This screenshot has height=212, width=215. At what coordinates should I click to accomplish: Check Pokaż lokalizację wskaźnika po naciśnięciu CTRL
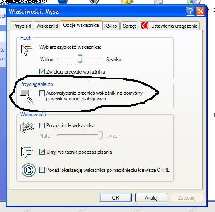point(42,170)
